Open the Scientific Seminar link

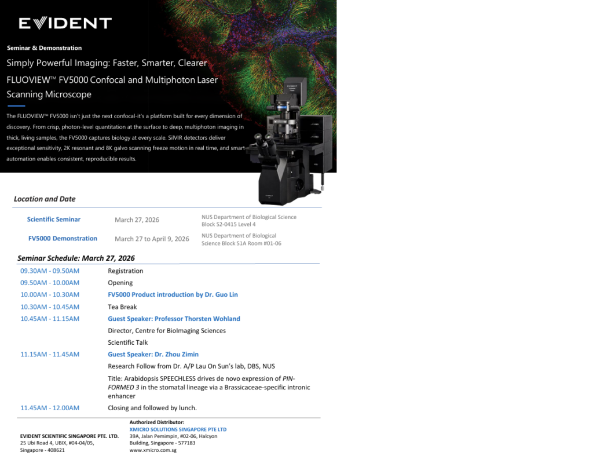pyautogui.click(x=54, y=220)
